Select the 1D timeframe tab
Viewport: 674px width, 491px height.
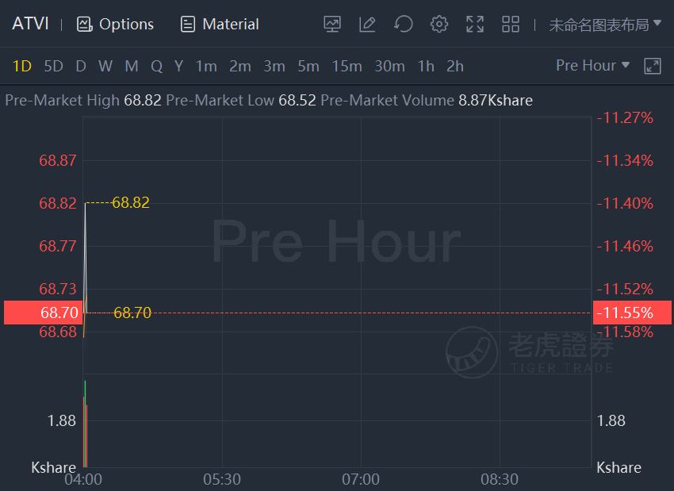[22, 66]
